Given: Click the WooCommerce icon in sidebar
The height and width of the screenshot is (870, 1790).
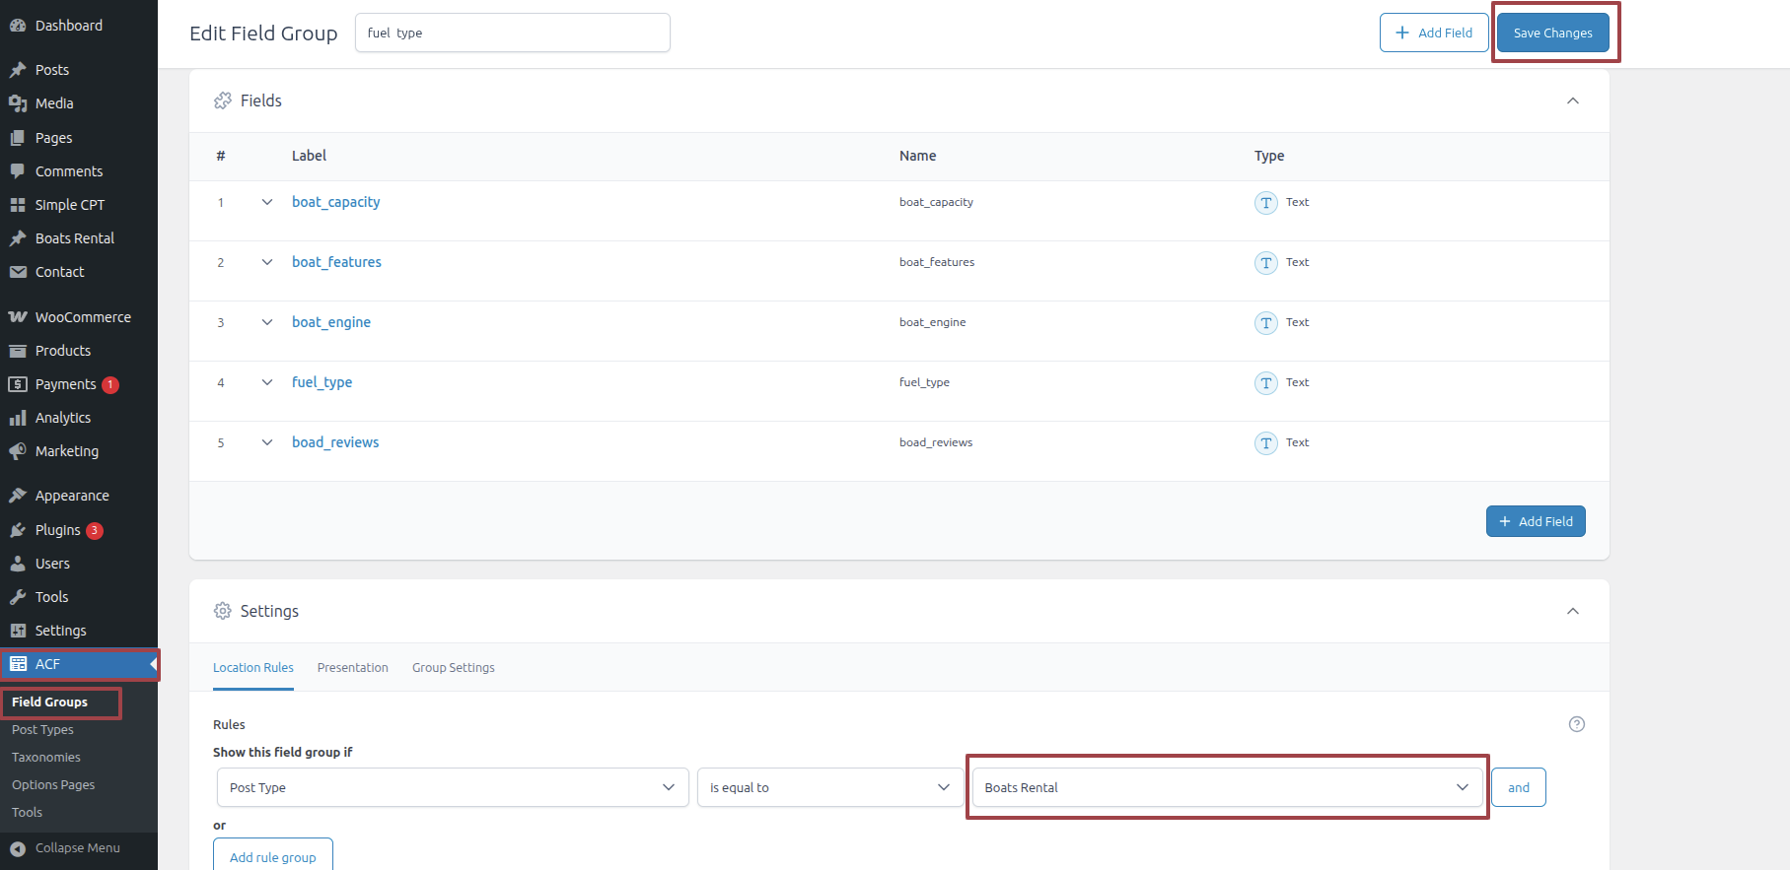Looking at the screenshot, I should pyautogui.click(x=18, y=317).
